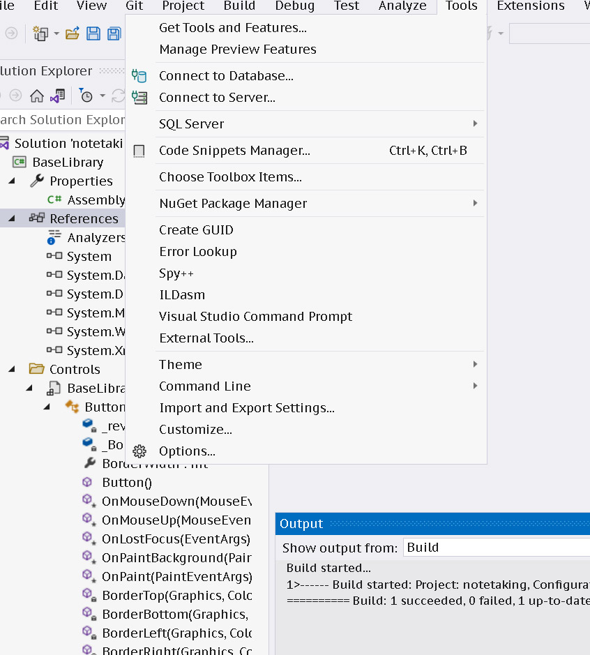
Task: Click the toolbar search box at top right
Action: point(550,33)
